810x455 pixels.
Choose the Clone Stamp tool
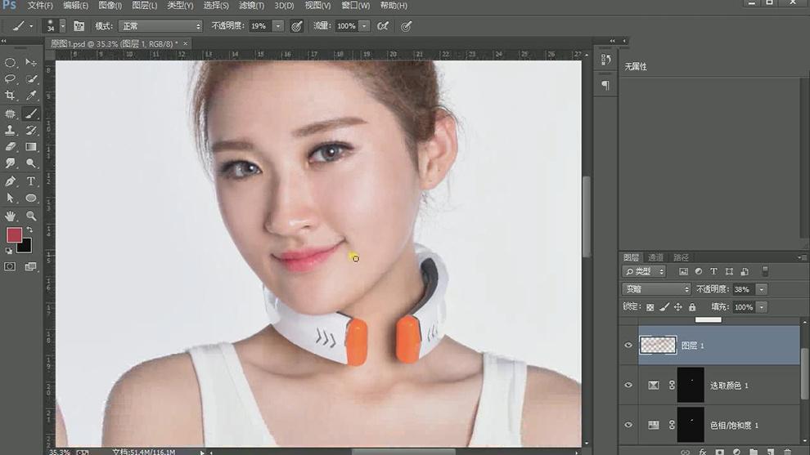click(x=11, y=131)
